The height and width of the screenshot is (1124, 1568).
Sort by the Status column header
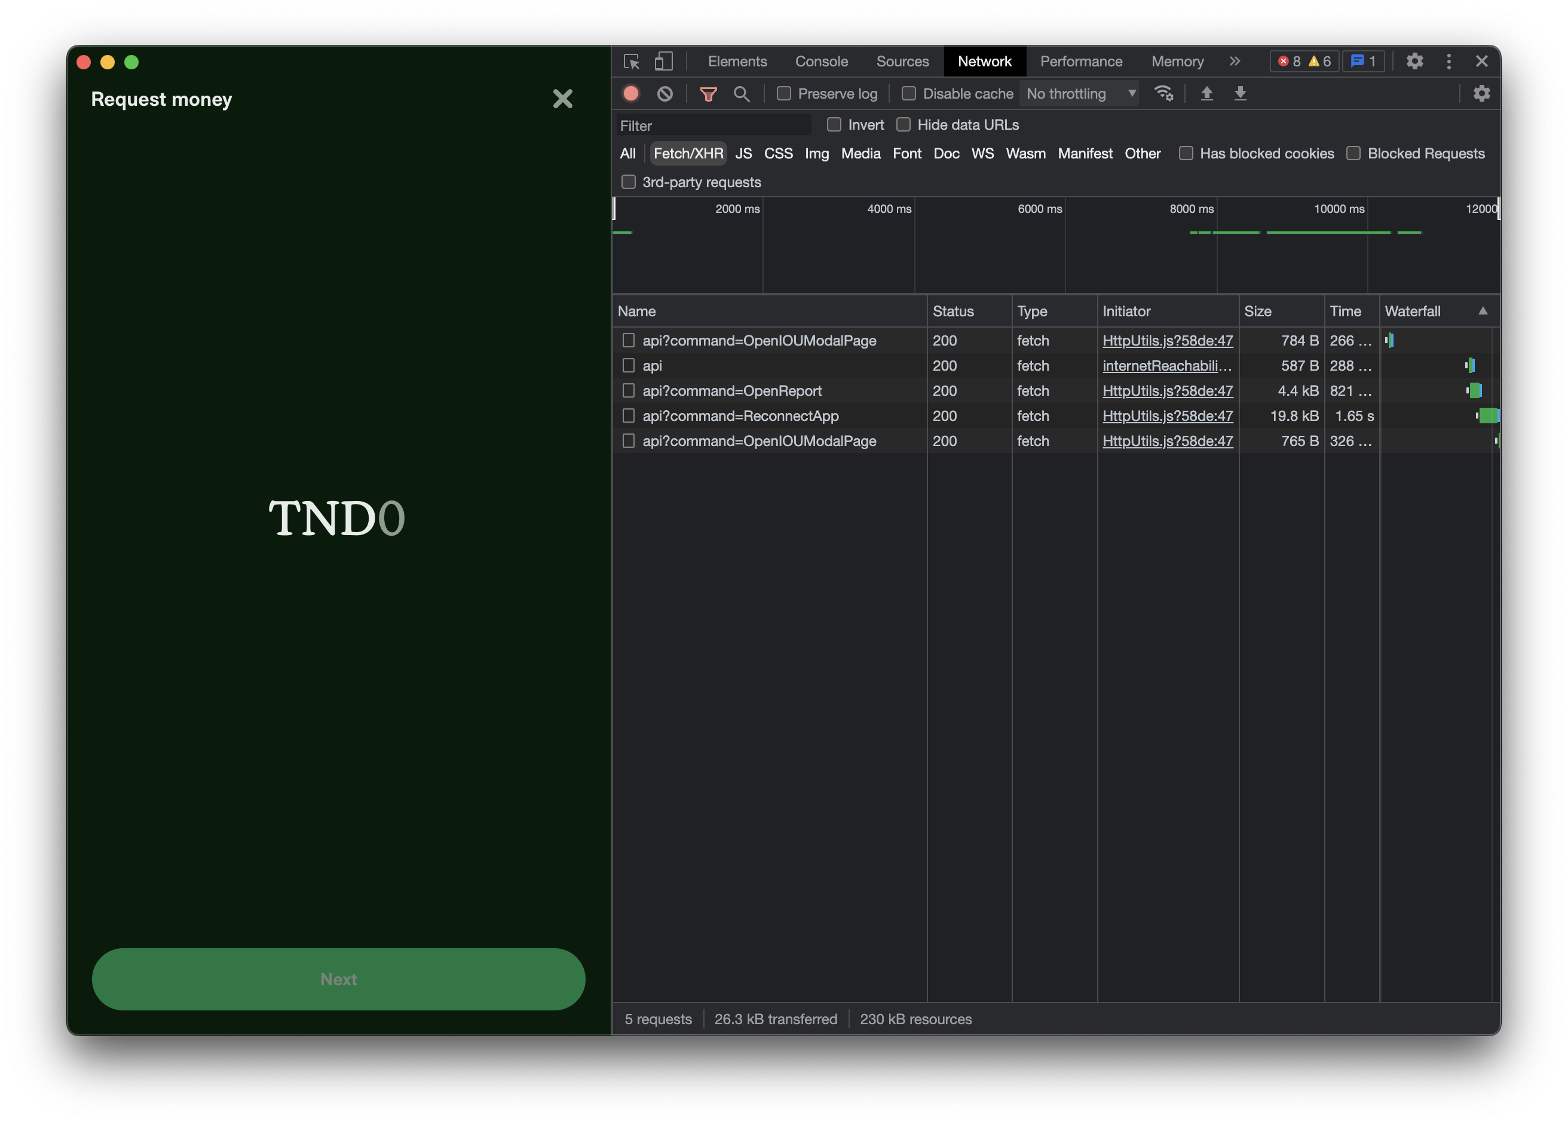[969, 311]
